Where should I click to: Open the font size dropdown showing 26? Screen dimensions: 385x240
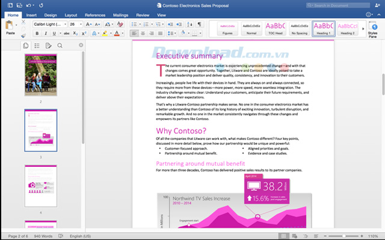[76, 24]
